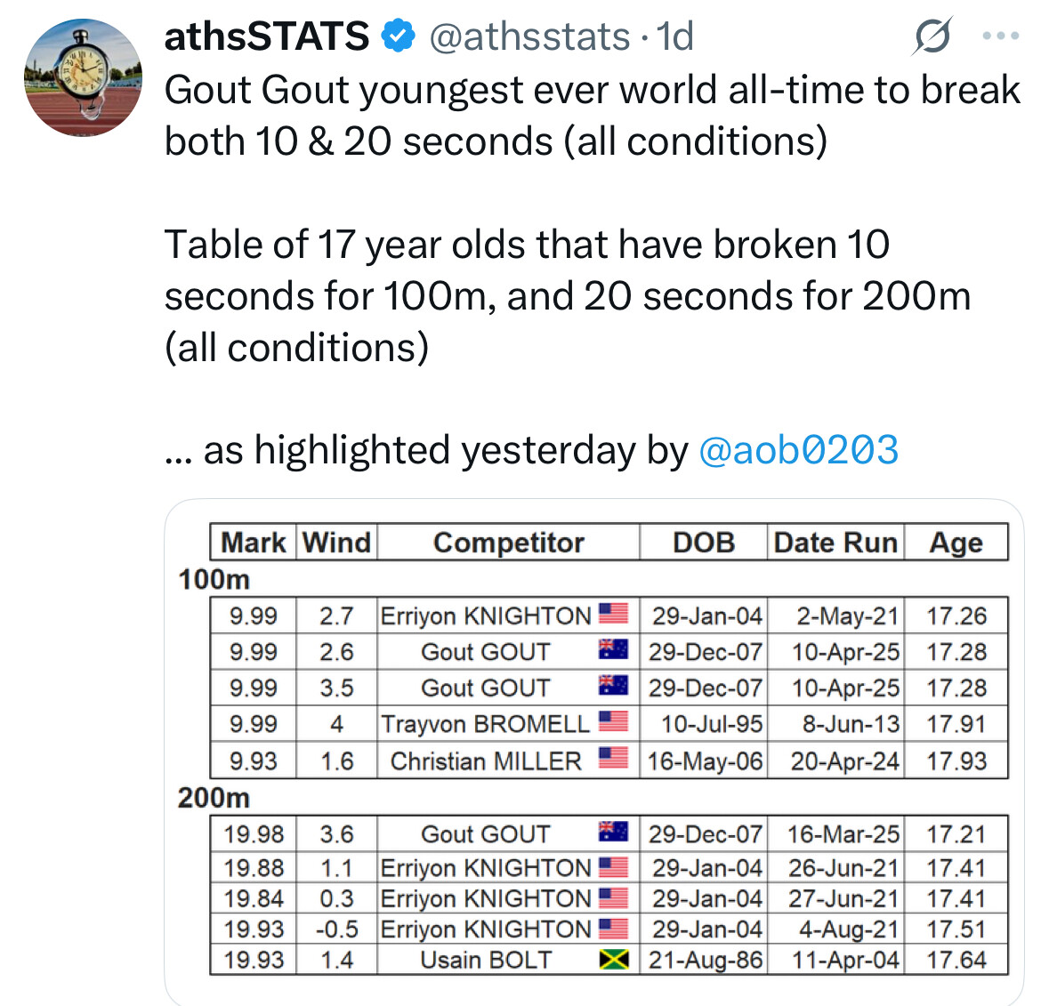1049x1006 pixels.
Task: Open the athsSTATS display name
Action: [x=266, y=36]
